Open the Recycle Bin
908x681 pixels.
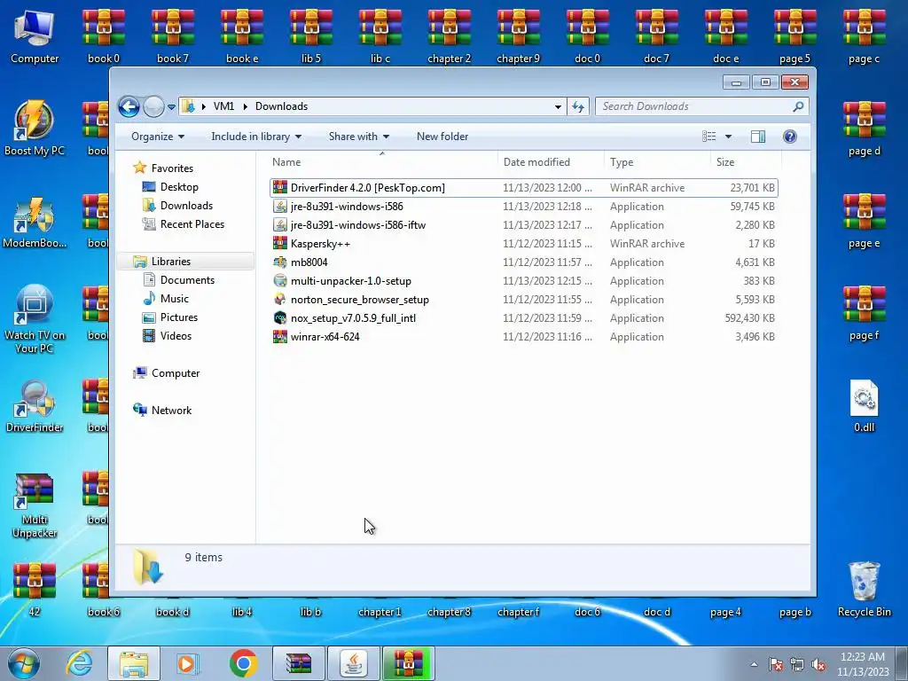point(864,590)
